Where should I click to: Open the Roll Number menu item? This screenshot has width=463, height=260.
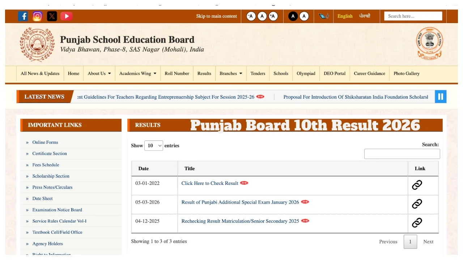(177, 73)
